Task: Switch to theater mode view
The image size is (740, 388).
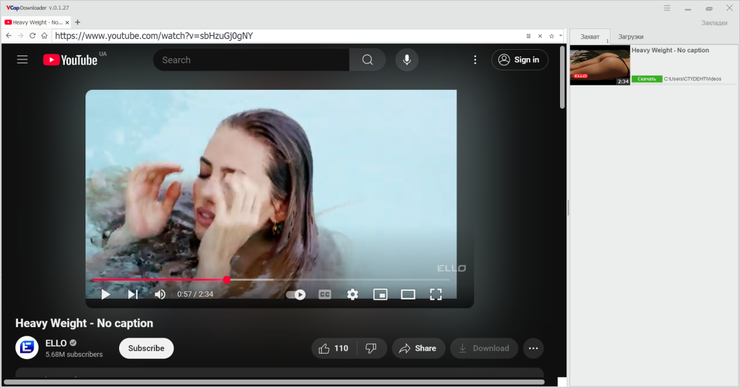Action: [x=409, y=295]
